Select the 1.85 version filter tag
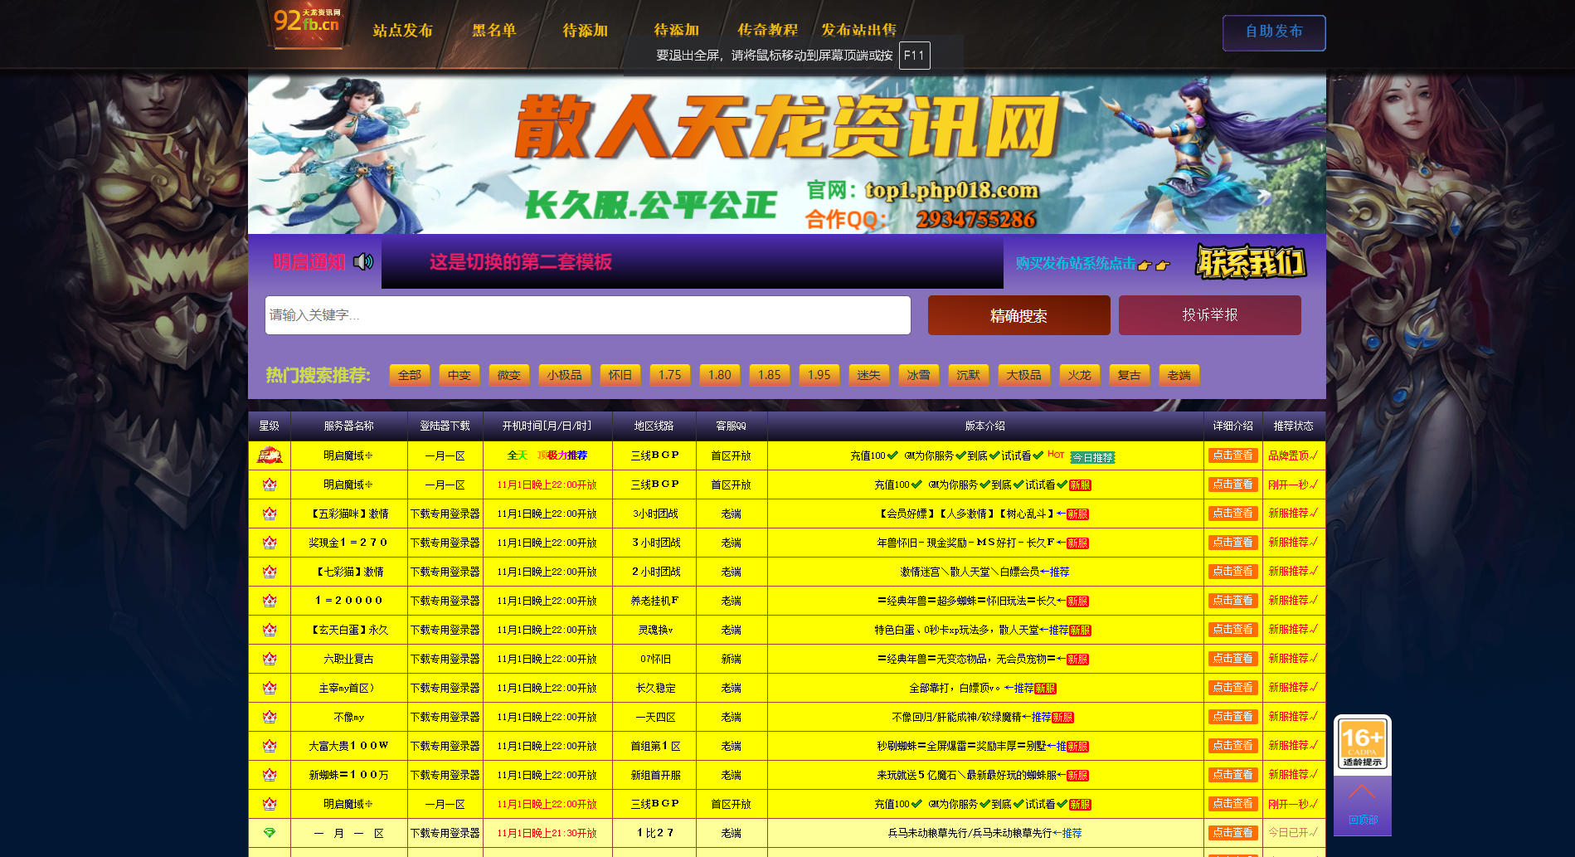The image size is (1575, 857). coord(769,375)
